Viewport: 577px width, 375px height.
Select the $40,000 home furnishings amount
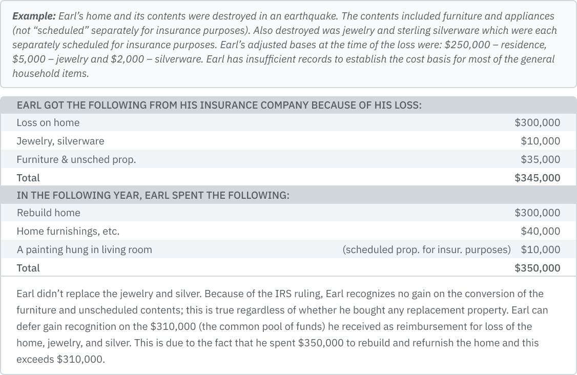(x=540, y=231)
